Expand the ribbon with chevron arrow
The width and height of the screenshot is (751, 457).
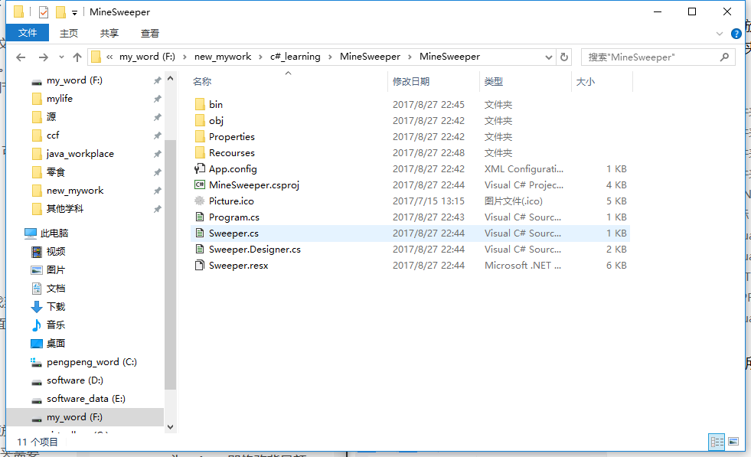click(x=720, y=34)
